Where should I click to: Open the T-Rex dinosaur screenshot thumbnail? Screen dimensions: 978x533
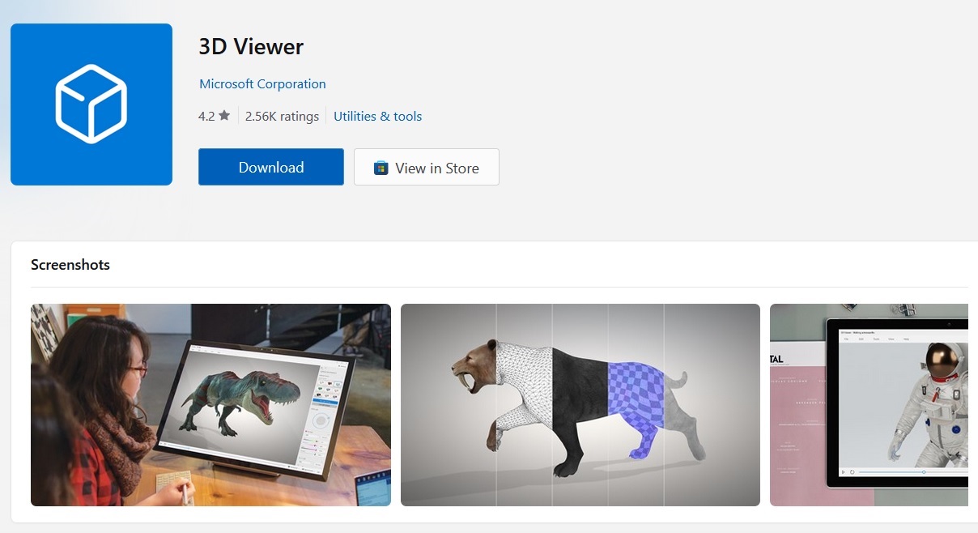pos(210,405)
